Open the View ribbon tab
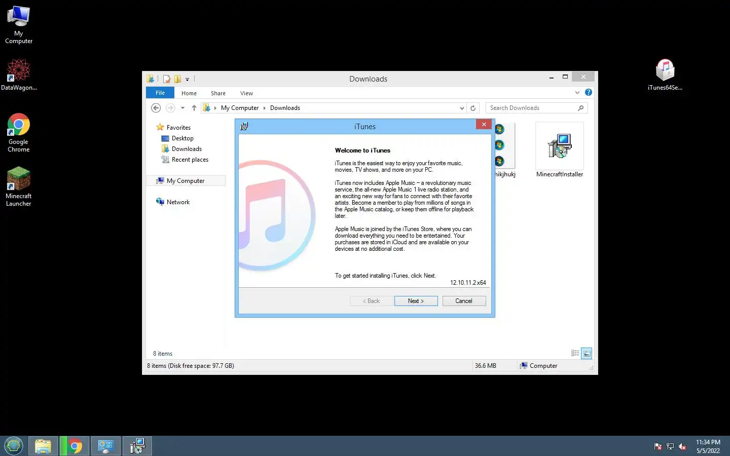730x456 pixels. [x=246, y=93]
